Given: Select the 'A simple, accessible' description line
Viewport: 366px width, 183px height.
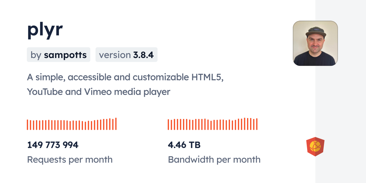Looking at the screenshot, I should 125,77.
